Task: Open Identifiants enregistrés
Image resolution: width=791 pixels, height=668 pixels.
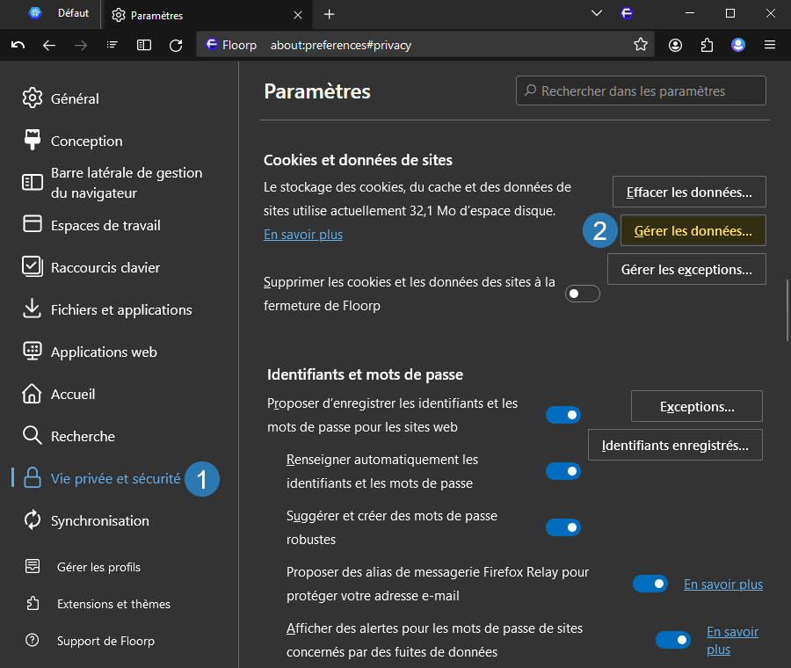Action: [x=675, y=445]
